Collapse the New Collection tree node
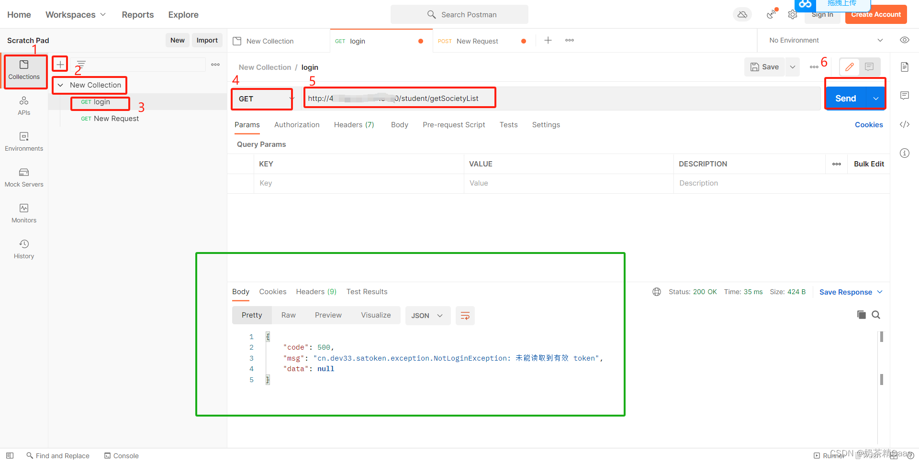Screen dimensions: 919x462 (x=60, y=85)
